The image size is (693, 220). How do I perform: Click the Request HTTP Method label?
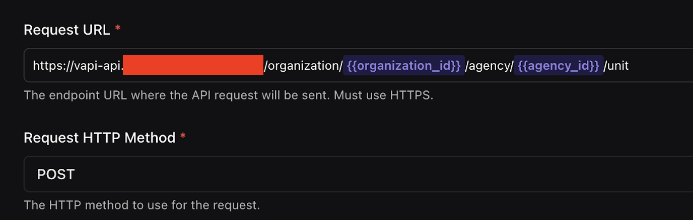[99, 138]
